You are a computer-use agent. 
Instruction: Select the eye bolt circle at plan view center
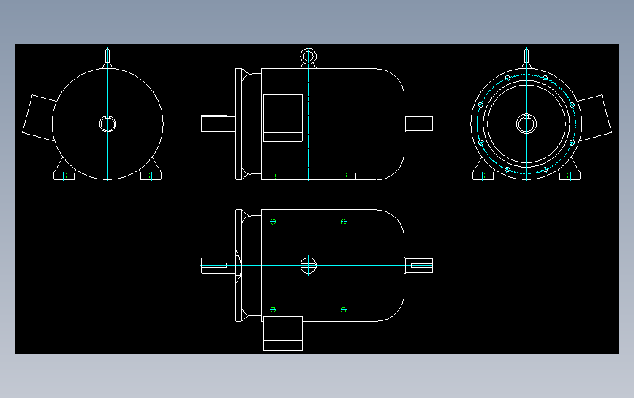[308, 266]
